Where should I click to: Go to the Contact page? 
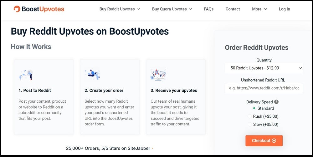click(233, 9)
